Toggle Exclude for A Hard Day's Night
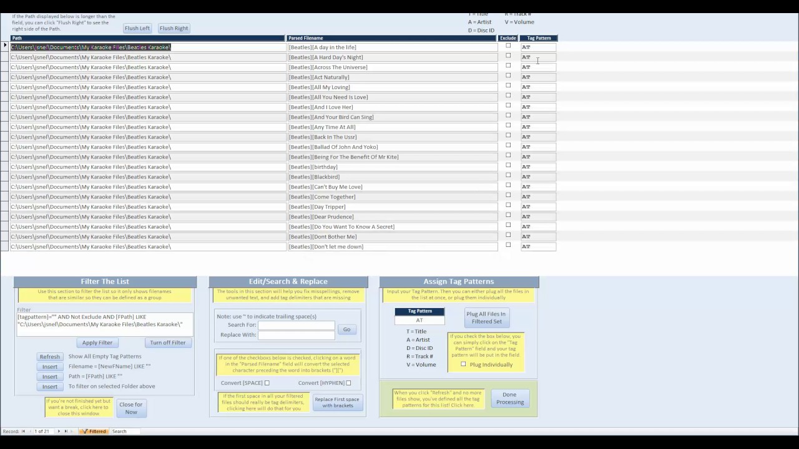Screen dimensions: 799x449 tap(508, 56)
